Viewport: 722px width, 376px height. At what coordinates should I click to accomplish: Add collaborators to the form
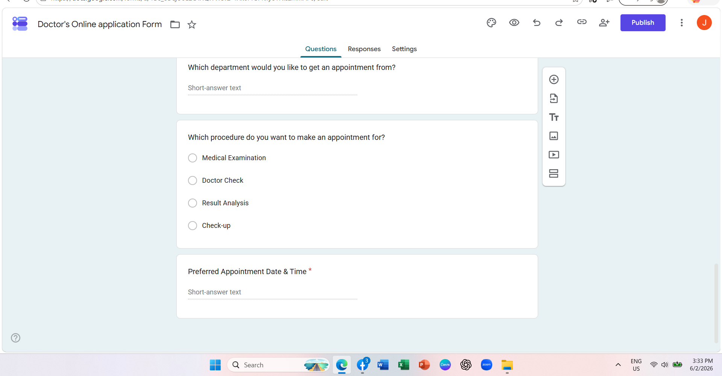(x=604, y=23)
